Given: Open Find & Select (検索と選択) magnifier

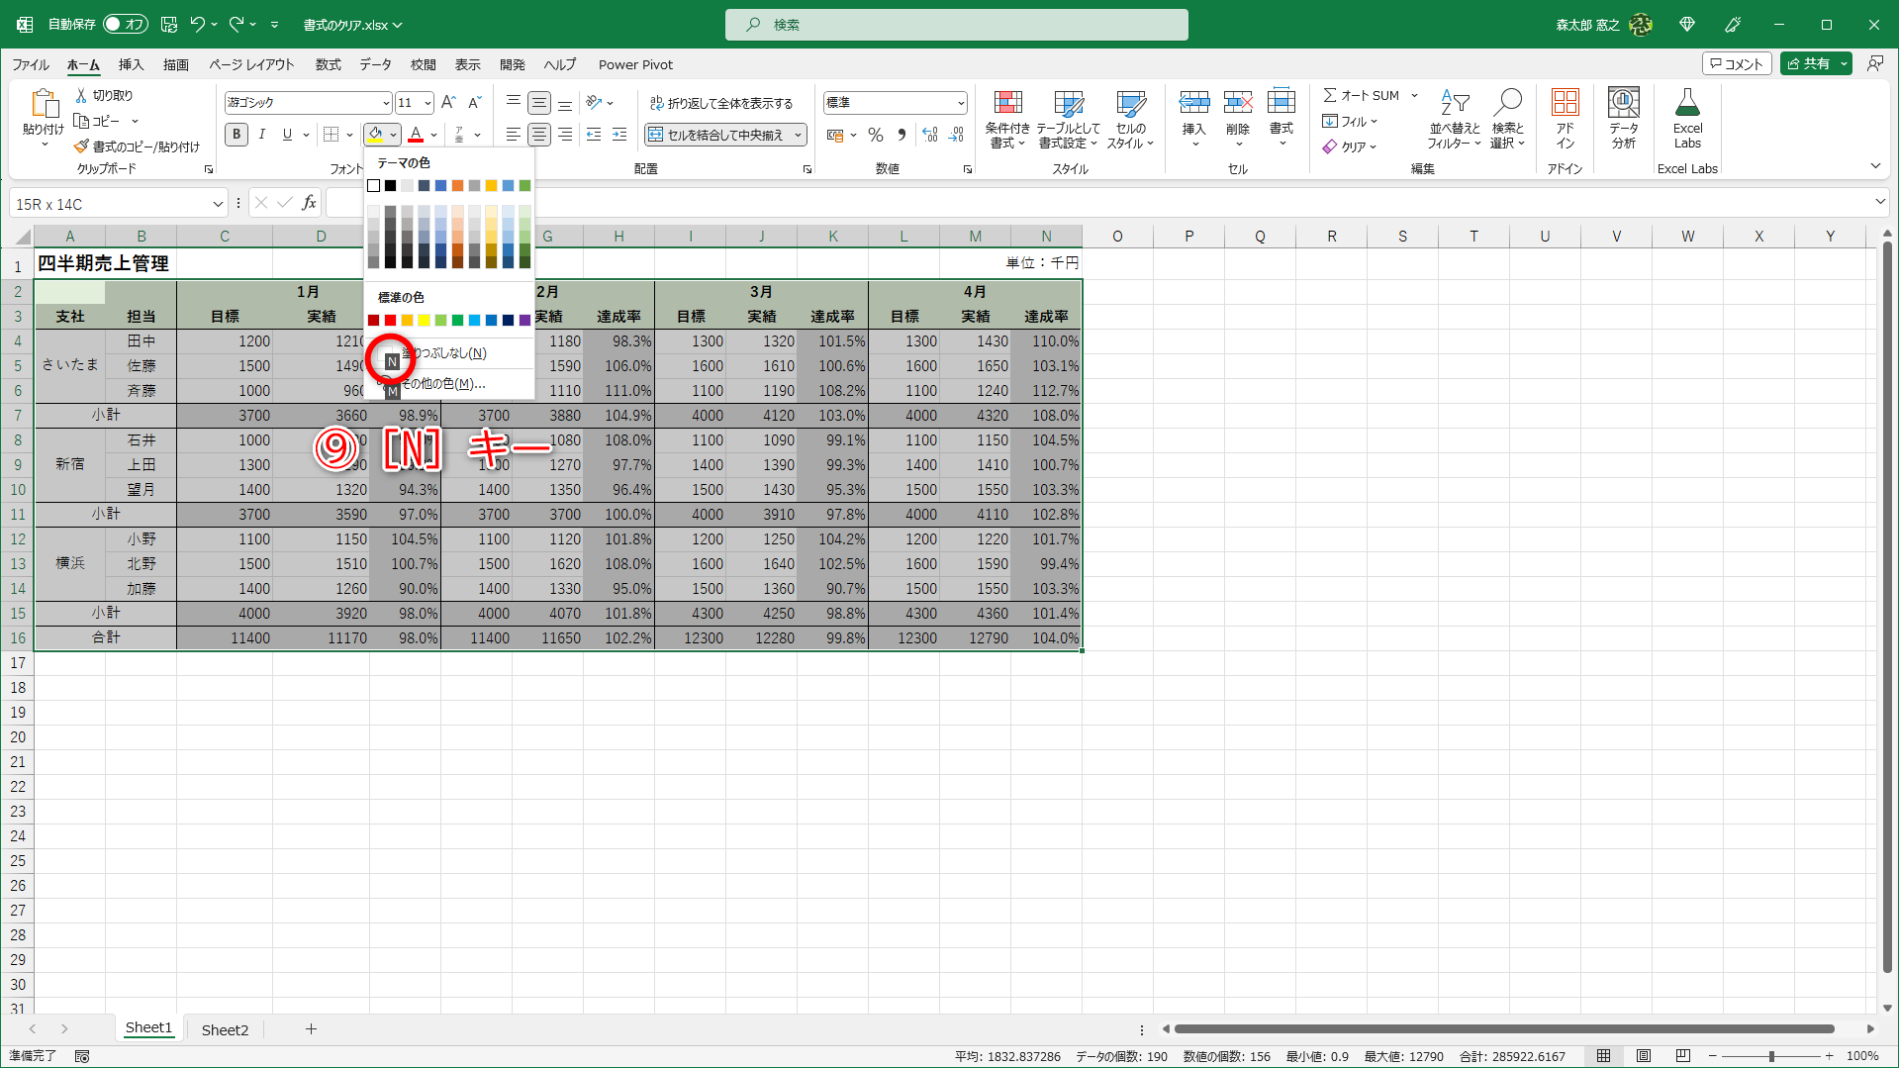Looking at the screenshot, I should (1508, 119).
